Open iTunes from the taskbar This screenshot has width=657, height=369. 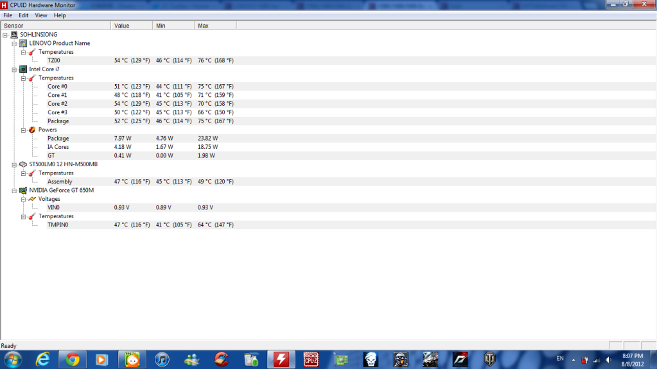pos(162,359)
